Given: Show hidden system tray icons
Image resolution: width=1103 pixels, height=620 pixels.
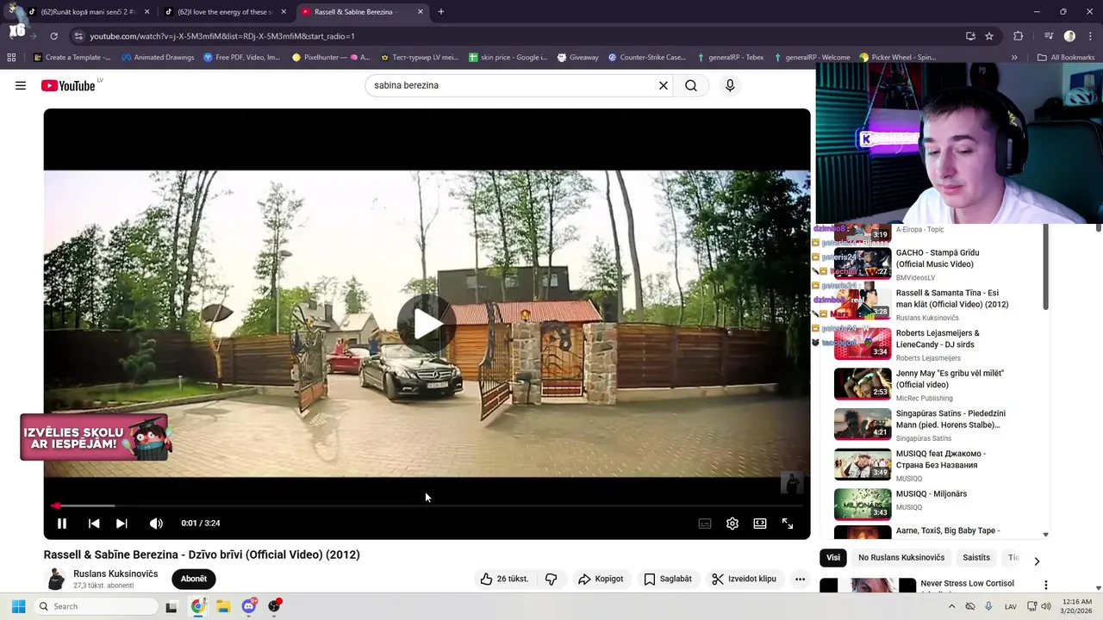Looking at the screenshot, I should tap(952, 606).
